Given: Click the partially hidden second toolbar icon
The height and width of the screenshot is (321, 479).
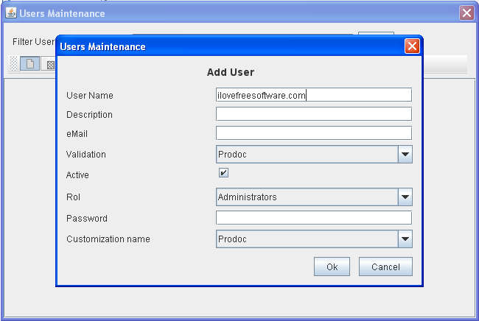Looking at the screenshot, I should click(x=50, y=64).
